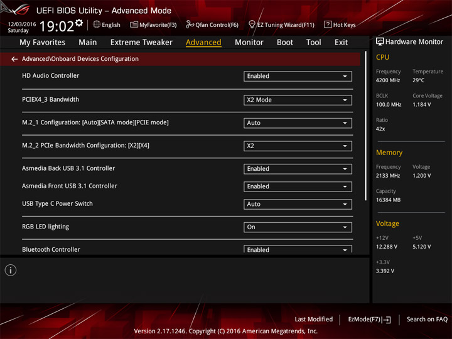Image resolution: width=452 pixels, height=339 pixels.
Task: Switch to Tool tab
Action: (314, 43)
